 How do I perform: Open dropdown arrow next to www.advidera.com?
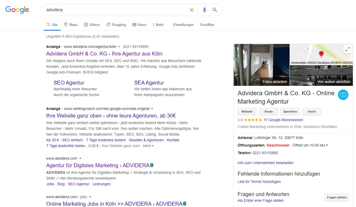coord(80,158)
